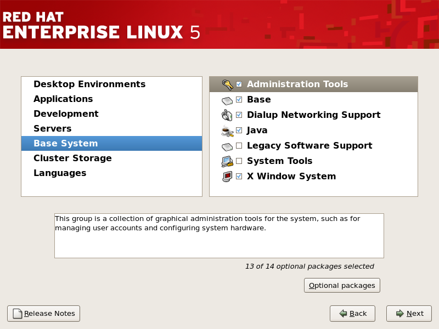439x329 pixels.
Task: Click the package description text box
Action: pos(218,234)
